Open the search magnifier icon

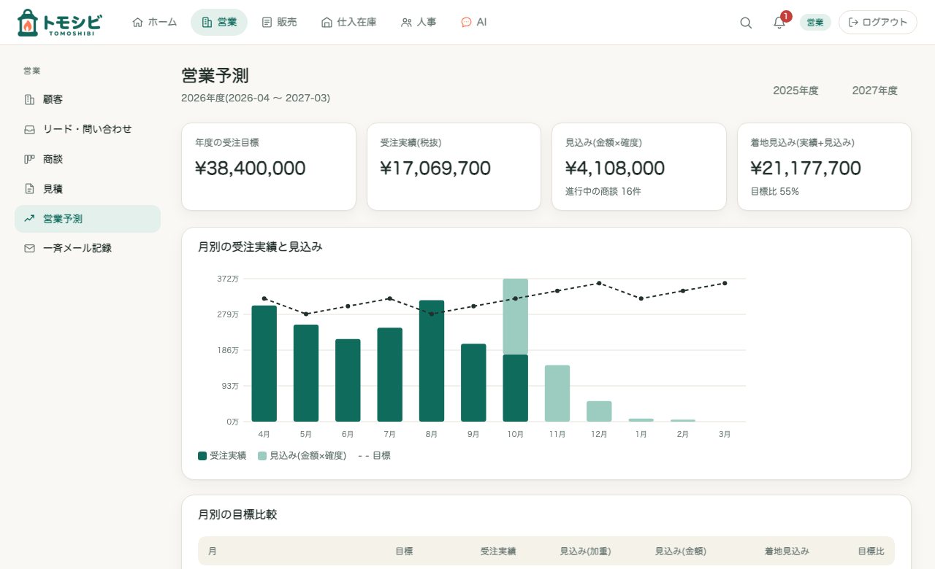click(x=746, y=23)
